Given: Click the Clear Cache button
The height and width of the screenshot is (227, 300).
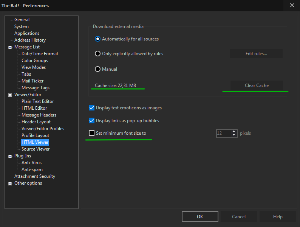Looking at the screenshot, I should [x=257, y=86].
